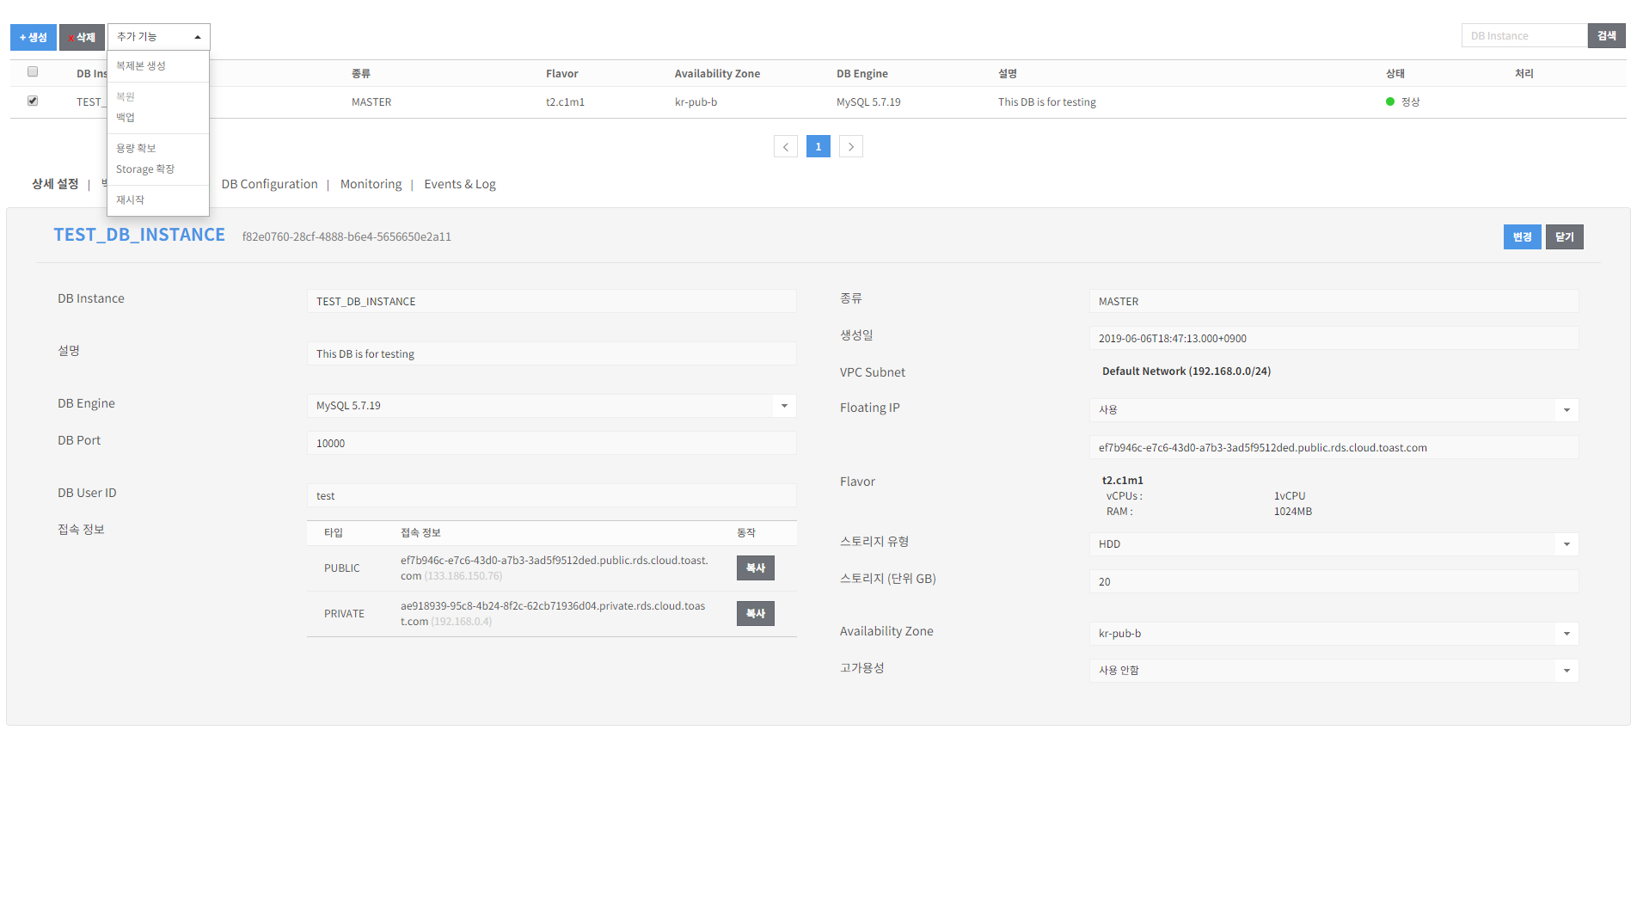1637x902 pixels.
Task: Copy the PUBLIC endpoint with 복사
Action: tap(756, 568)
